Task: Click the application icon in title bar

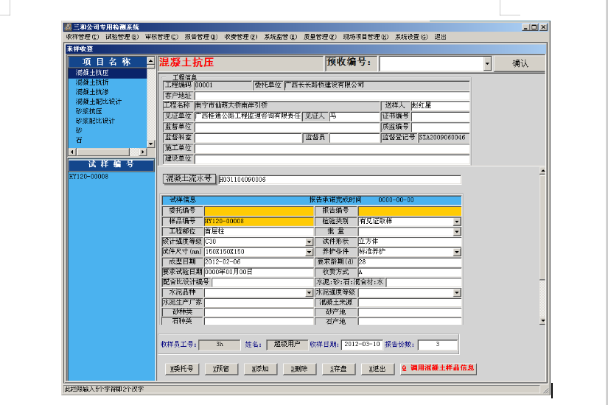Action: 69,27
